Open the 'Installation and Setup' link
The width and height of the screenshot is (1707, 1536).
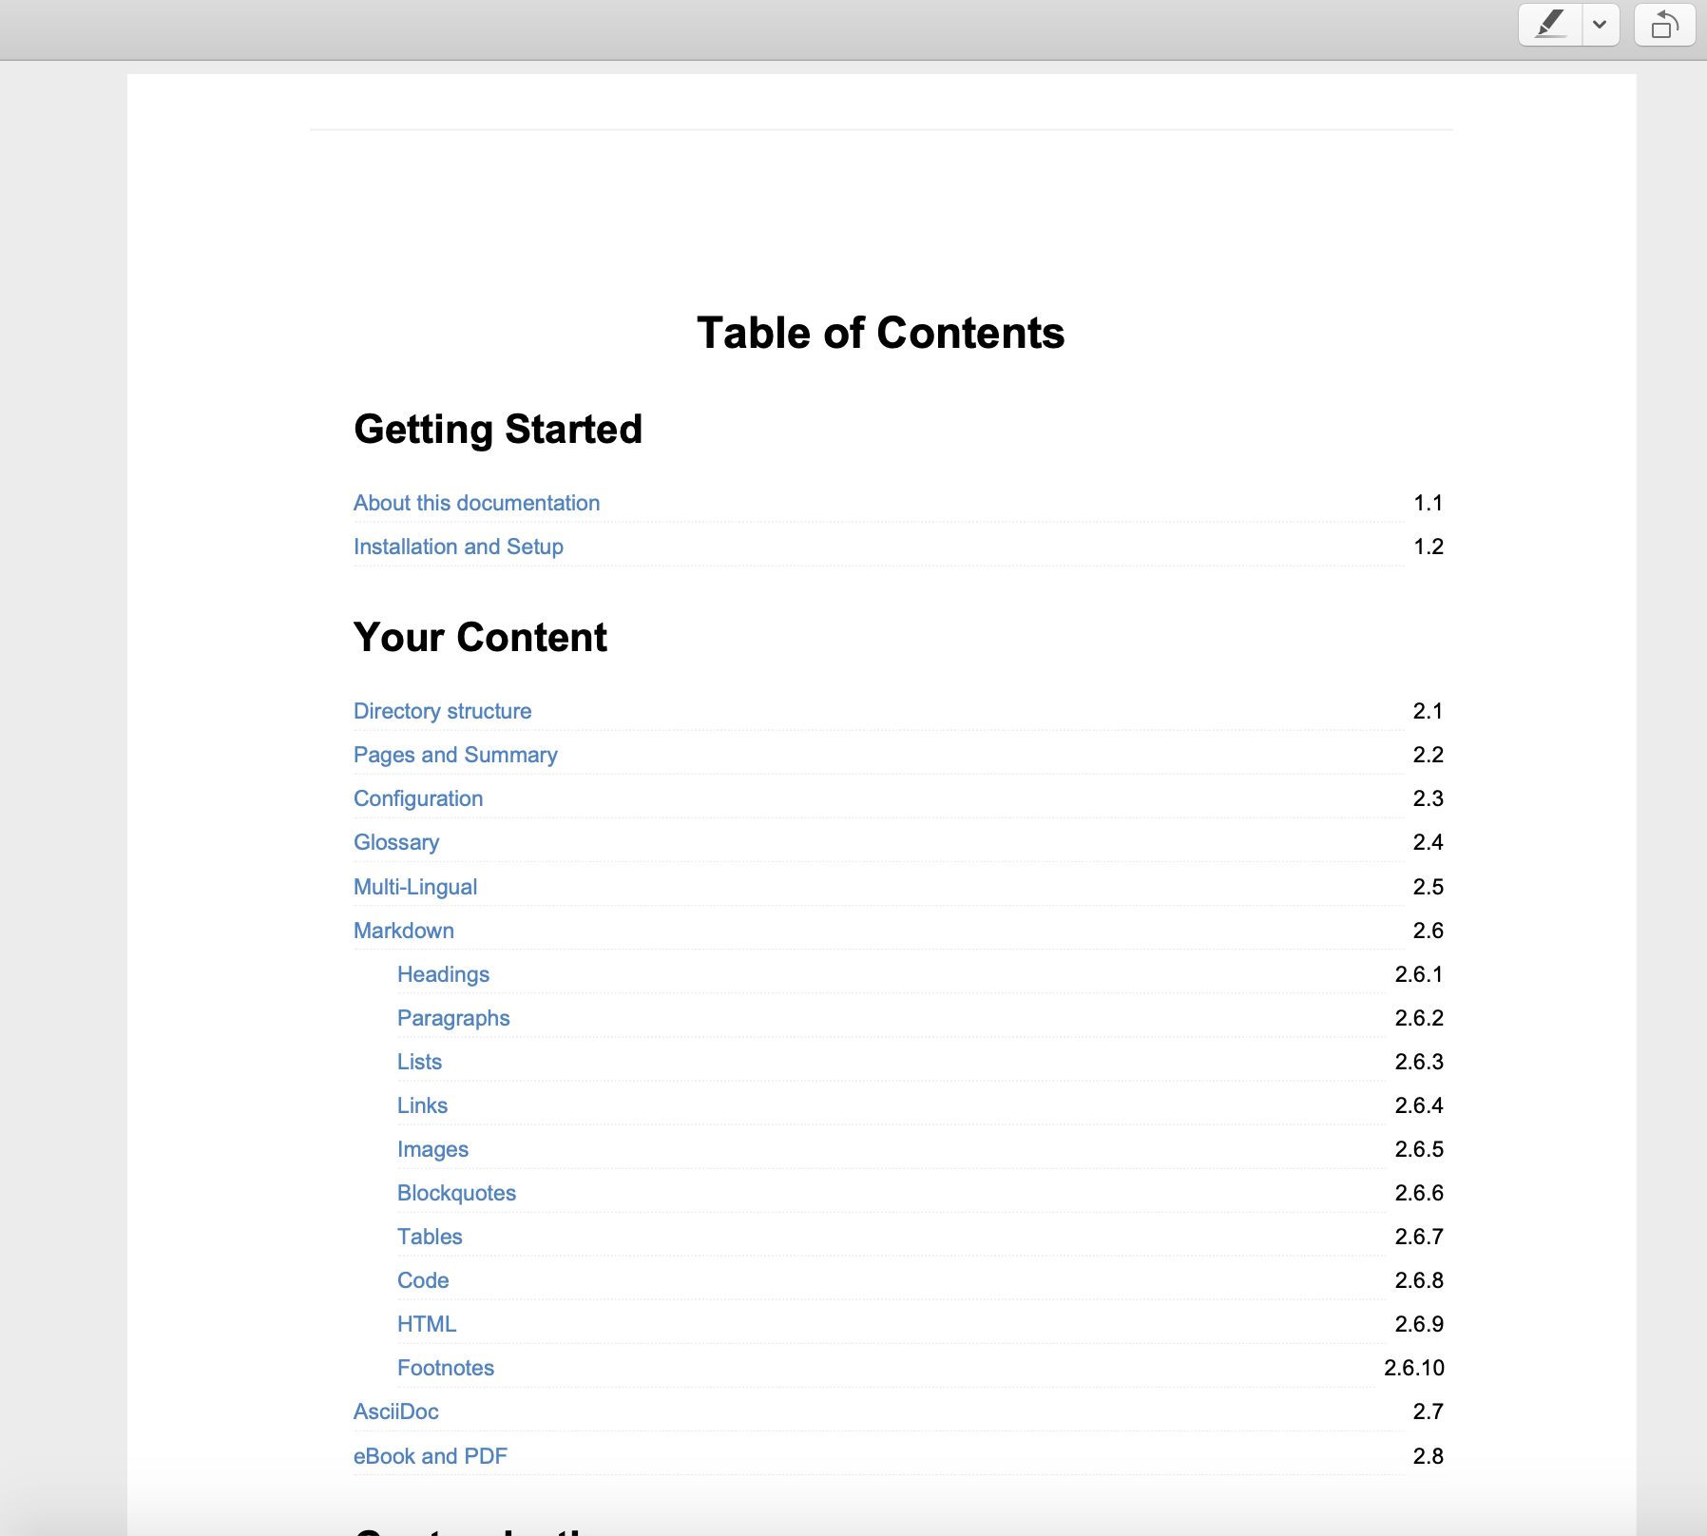point(458,547)
